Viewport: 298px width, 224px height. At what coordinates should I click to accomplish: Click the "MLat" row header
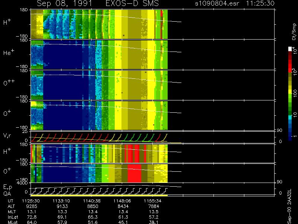point(13,222)
